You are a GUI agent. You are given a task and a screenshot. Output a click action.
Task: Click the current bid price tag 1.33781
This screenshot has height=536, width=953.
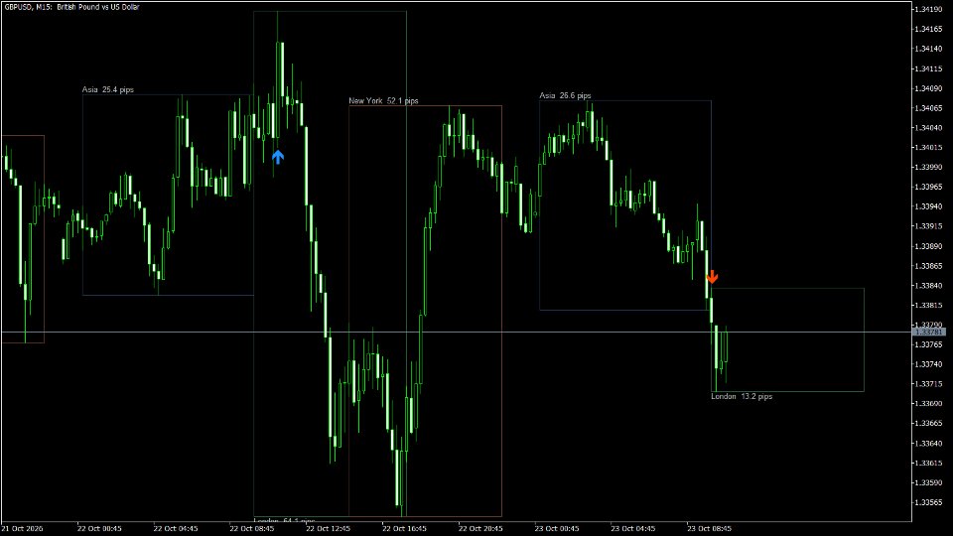930,333
